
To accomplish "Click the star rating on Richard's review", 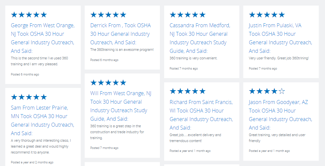I will pos(187,91).
